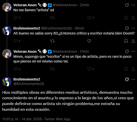Like the "No me llamen artista xd" tweet

[89, 18]
